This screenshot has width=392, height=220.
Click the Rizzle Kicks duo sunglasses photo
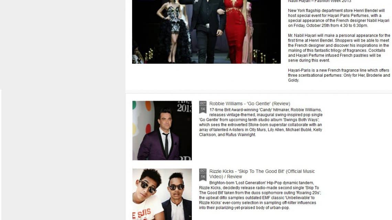[x=162, y=194]
